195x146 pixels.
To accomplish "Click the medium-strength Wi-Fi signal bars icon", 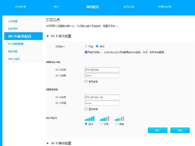I will [x=105, y=118].
